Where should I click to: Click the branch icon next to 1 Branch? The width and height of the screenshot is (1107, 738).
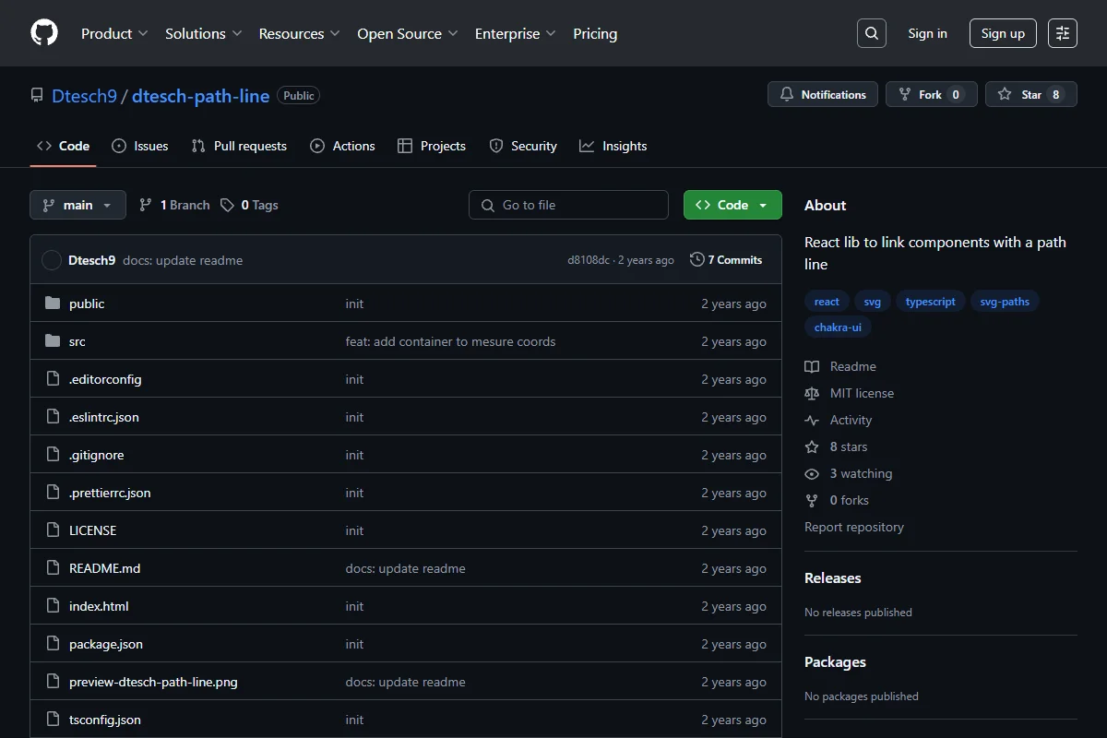[146, 205]
